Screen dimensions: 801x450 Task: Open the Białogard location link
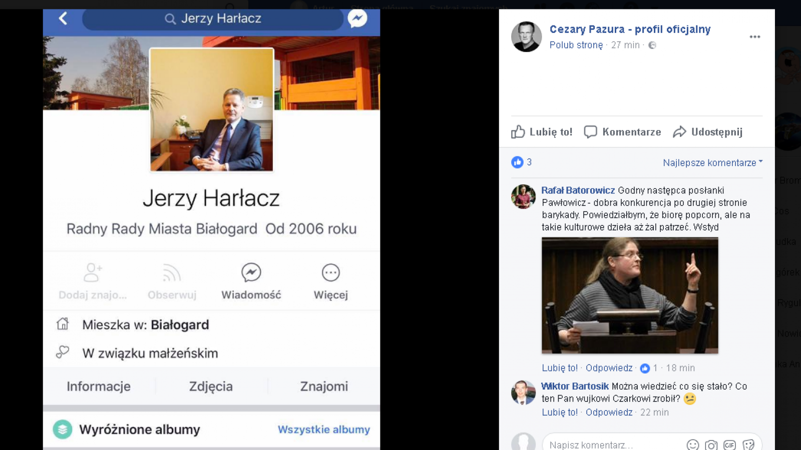point(180,324)
